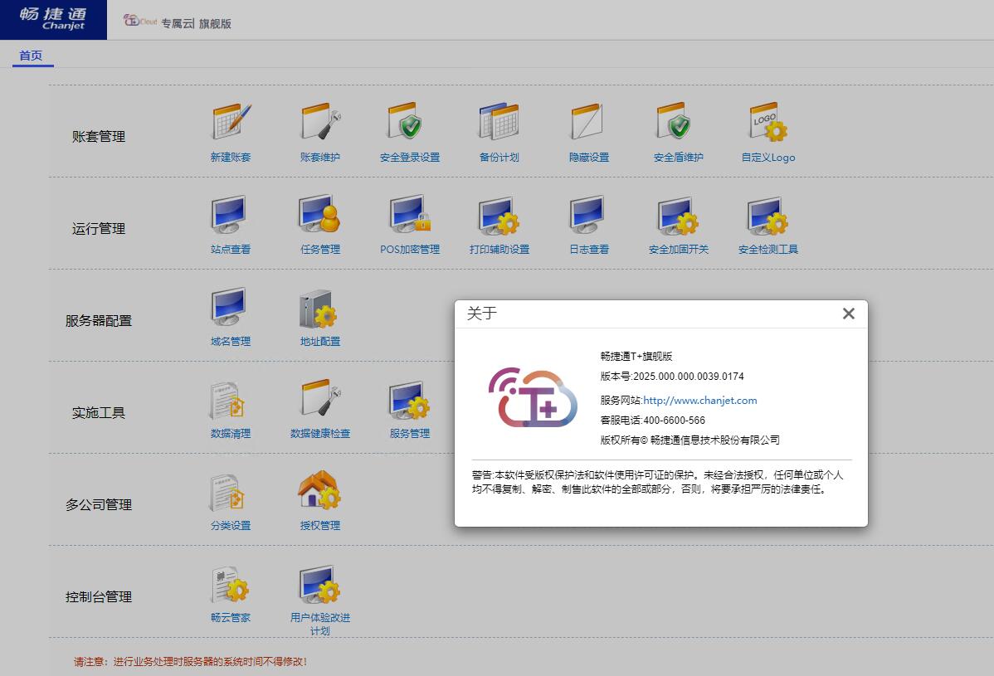Click the 专属云 旗舰版 header text
This screenshot has height=676, width=994.
(x=196, y=23)
